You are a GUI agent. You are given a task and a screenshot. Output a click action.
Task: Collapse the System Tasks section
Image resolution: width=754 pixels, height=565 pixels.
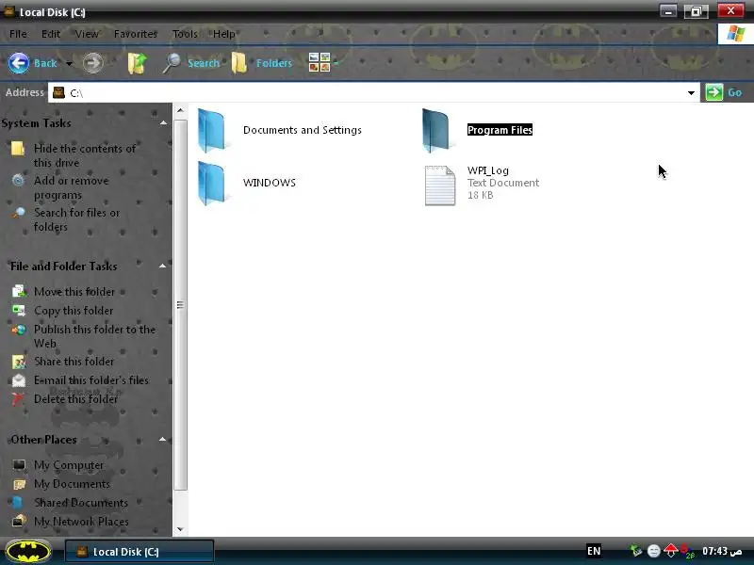point(163,123)
